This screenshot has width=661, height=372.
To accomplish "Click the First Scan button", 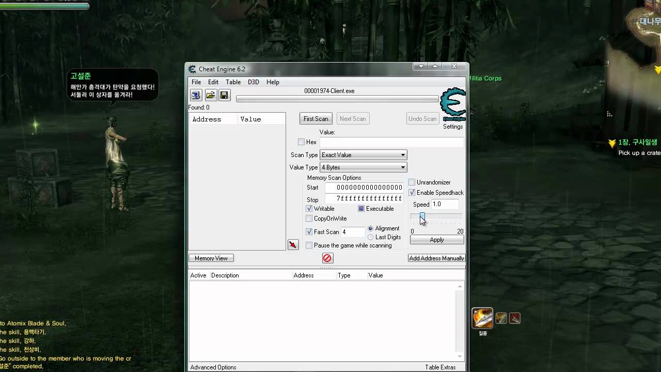I will [316, 119].
